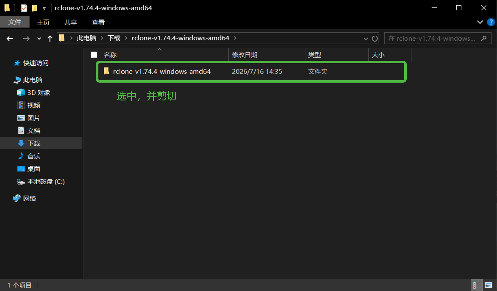Click 此电脑 in the address path

(86, 38)
